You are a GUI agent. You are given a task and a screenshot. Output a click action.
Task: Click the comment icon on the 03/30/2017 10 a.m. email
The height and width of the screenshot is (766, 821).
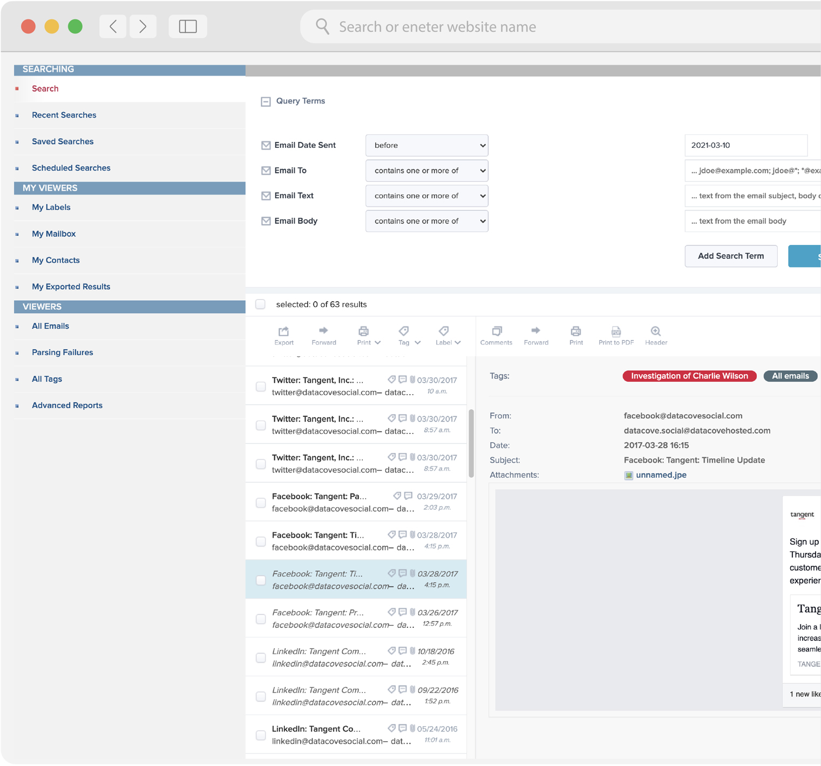click(403, 379)
